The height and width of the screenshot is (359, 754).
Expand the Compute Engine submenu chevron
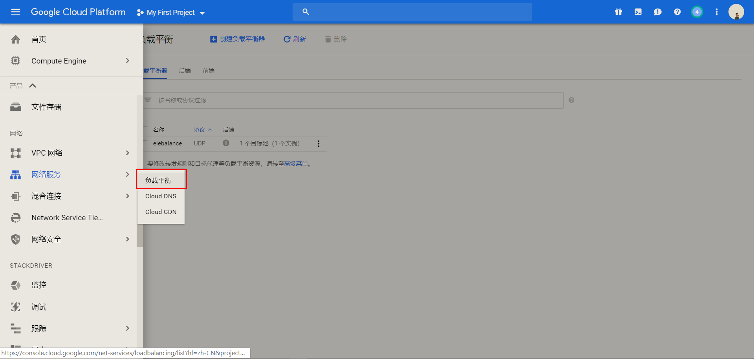click(x=127, y=61)
